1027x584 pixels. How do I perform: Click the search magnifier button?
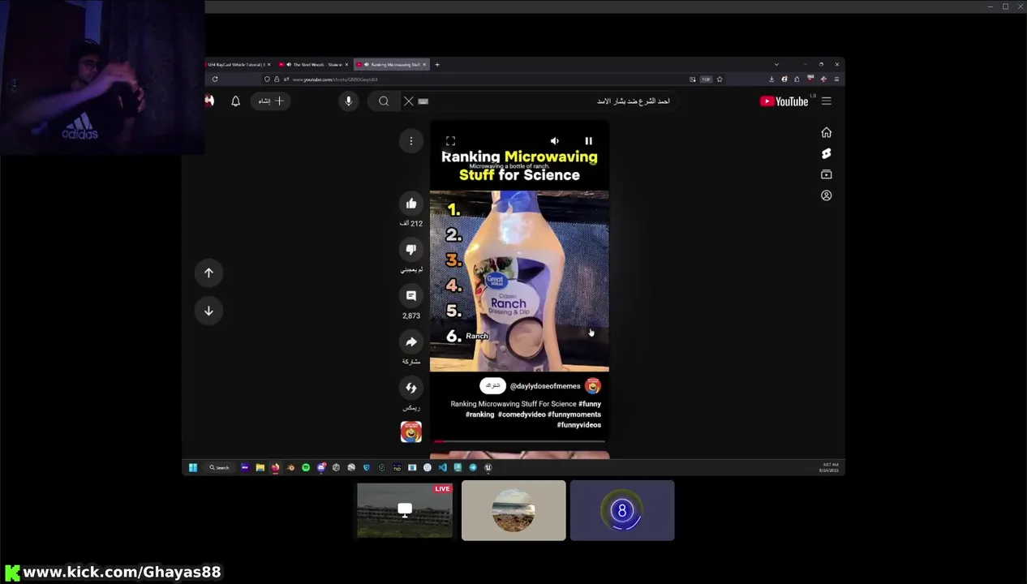[384, 101]
